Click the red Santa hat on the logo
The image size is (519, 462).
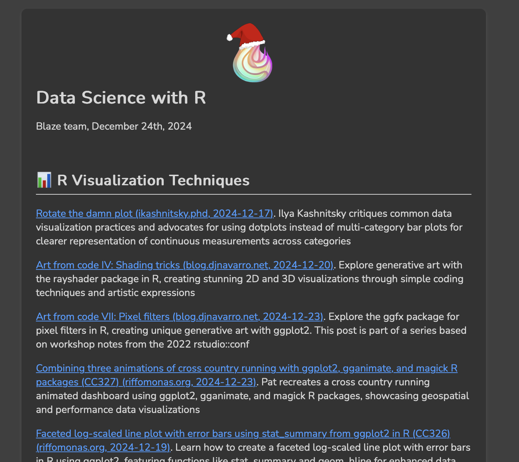coord(246,36)
